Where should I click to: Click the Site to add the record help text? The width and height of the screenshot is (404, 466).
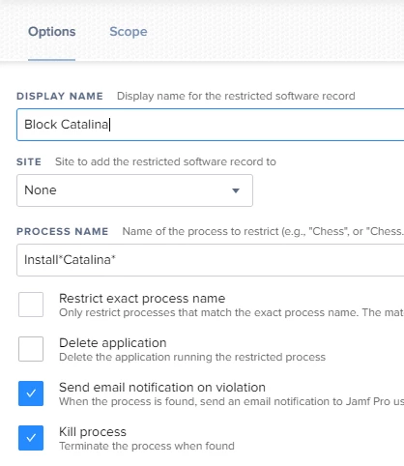click(165, 161)
